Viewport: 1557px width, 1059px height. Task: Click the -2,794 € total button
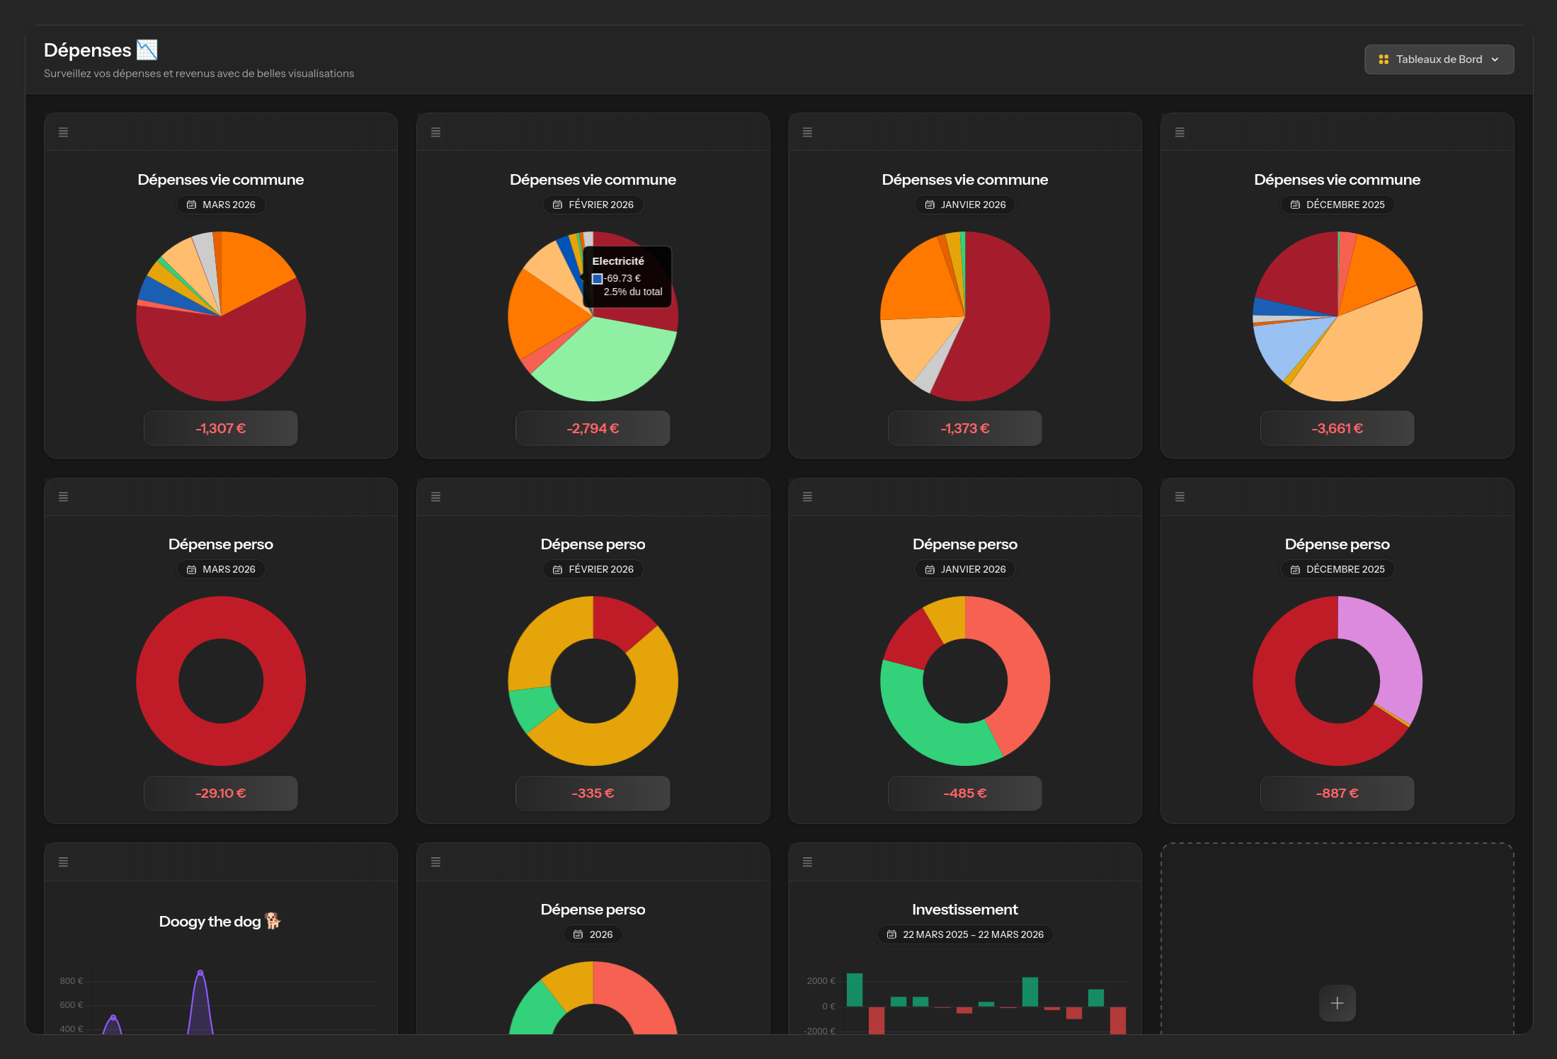point(593,428)
